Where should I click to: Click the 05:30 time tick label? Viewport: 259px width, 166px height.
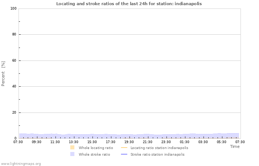click(222, 142)
